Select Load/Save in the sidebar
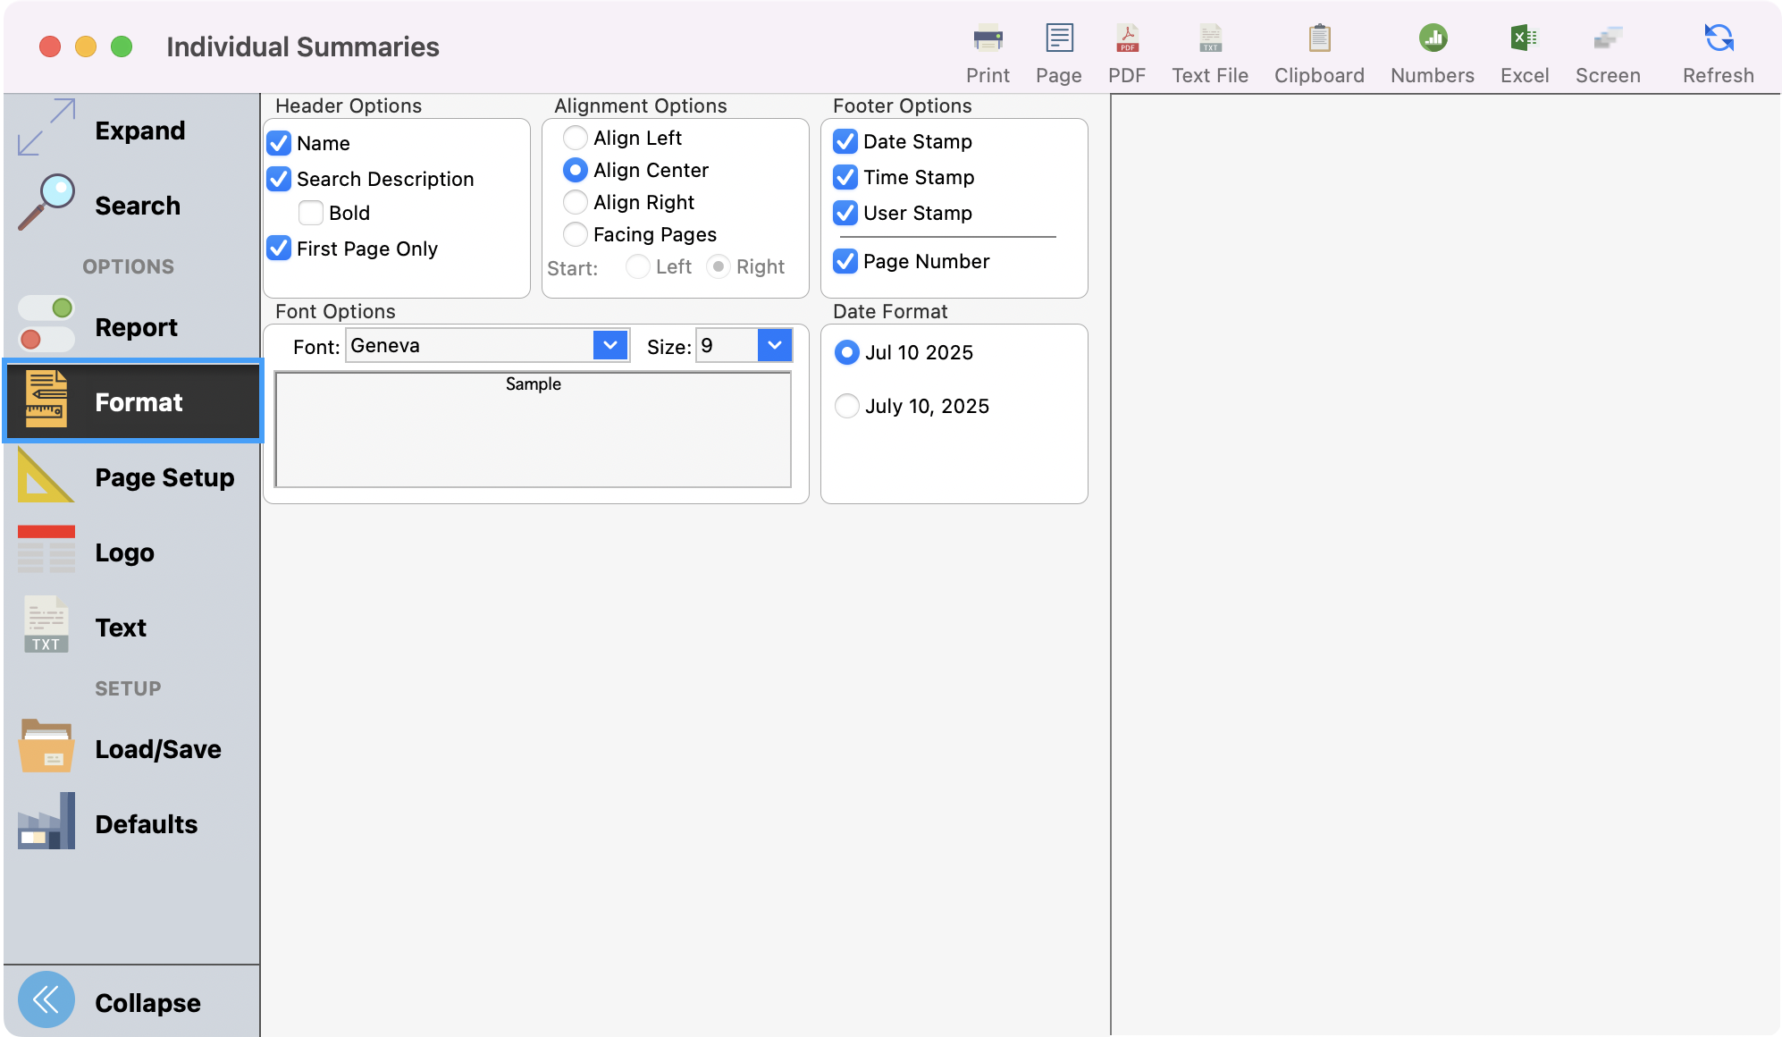 click(157, 749)
